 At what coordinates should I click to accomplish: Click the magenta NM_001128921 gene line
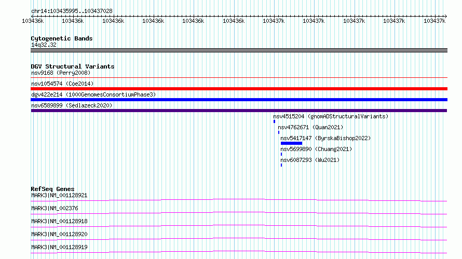pos(239,200)
